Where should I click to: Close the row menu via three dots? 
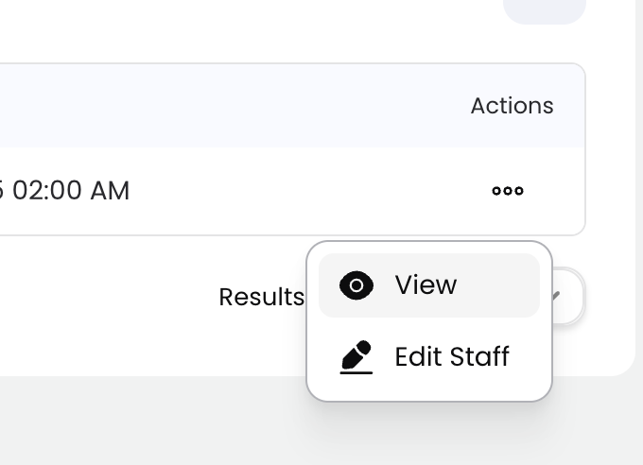point(508,191)
